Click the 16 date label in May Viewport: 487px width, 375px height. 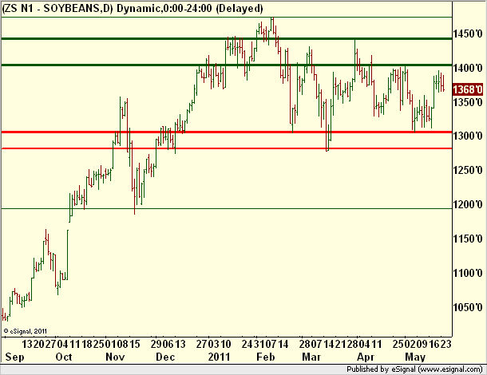tap(435, 344)
